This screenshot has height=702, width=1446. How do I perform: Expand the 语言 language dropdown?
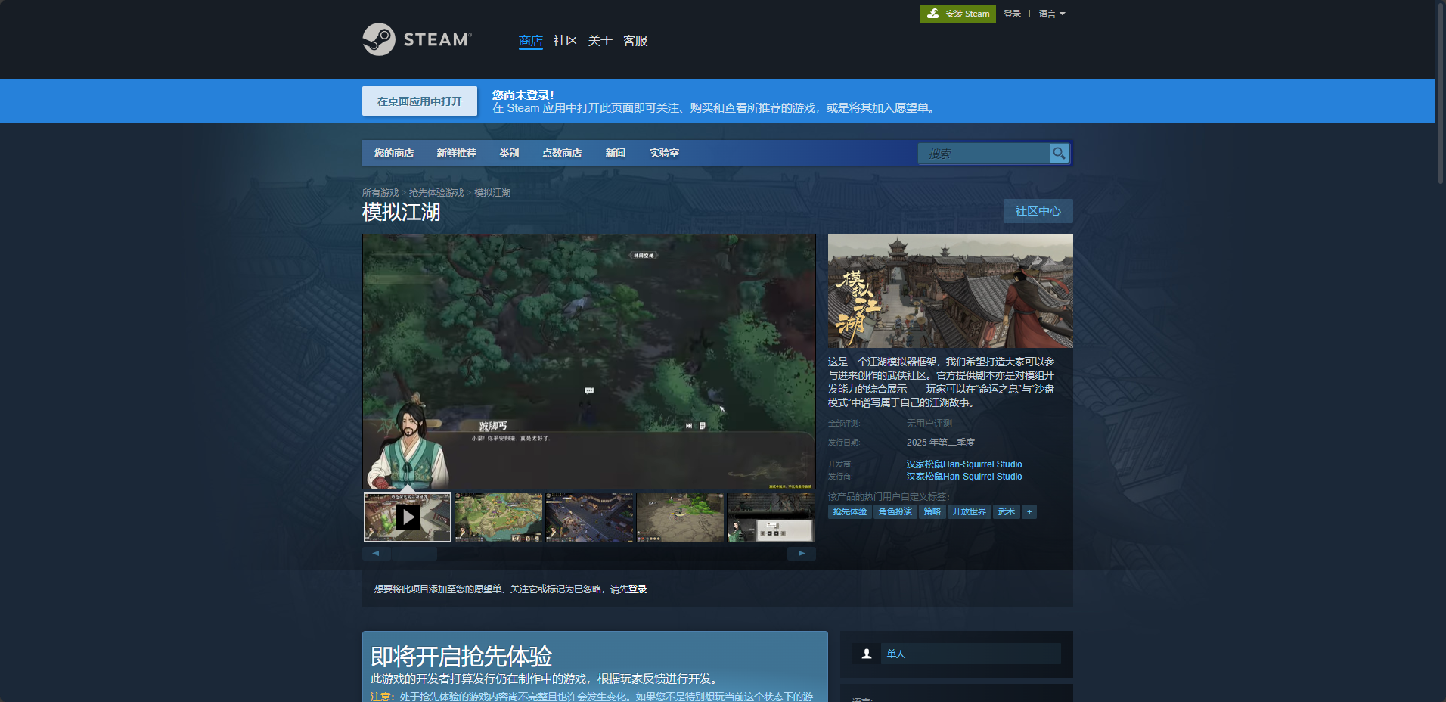[x=1051, y=14]
